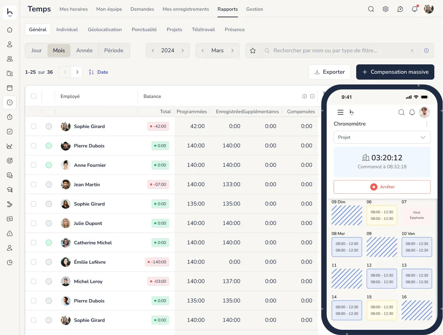
Task: Select the graduation cap training icon
Action: coord(10,189)
